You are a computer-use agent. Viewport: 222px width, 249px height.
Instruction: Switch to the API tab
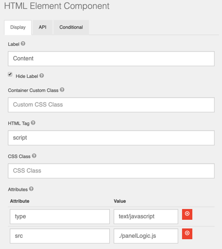coord(42,27)
